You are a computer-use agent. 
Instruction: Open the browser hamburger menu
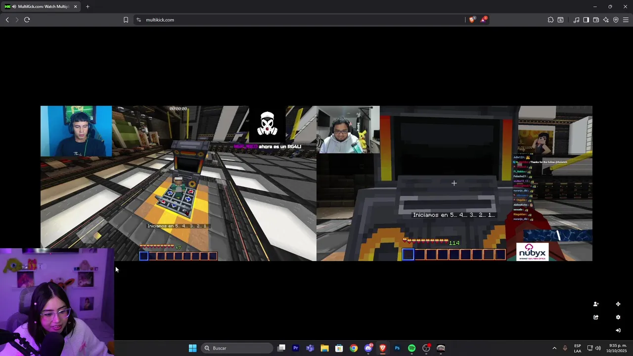(626, 20)
